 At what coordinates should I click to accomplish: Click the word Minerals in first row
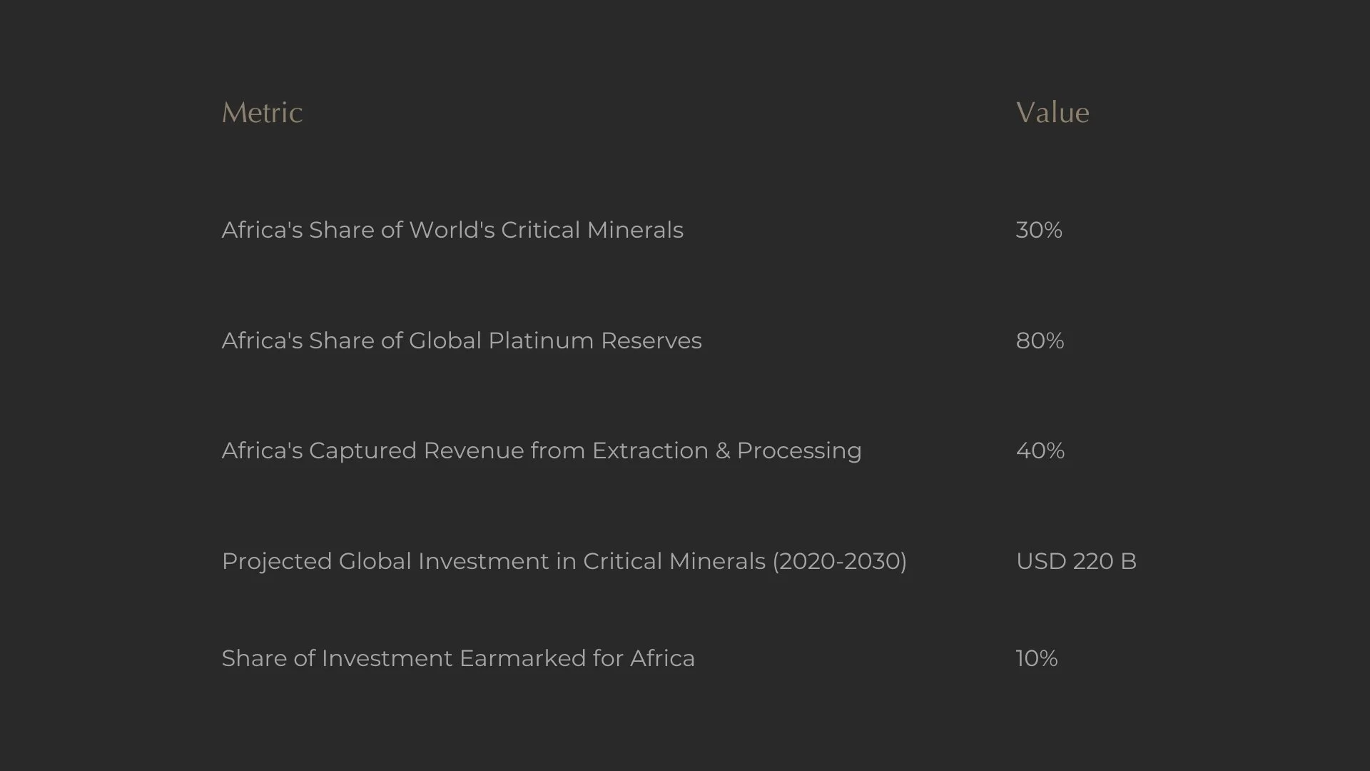[635, 230]
